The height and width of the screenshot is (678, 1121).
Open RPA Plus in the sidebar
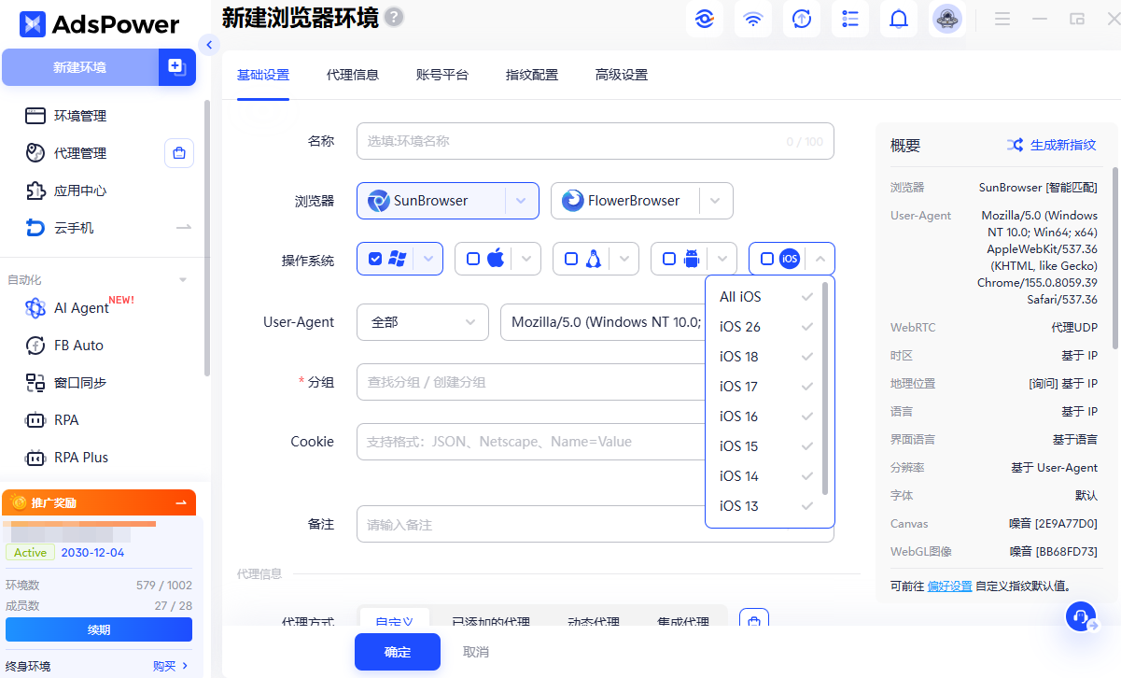coord(81,458)
